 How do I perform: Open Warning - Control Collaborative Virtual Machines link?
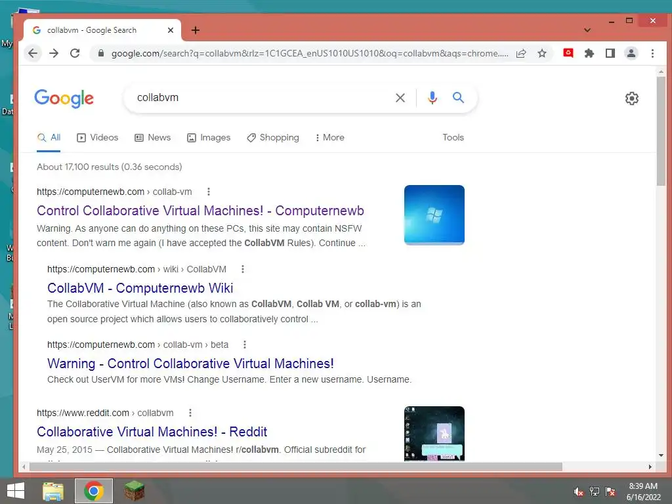(x=190, y=364)
